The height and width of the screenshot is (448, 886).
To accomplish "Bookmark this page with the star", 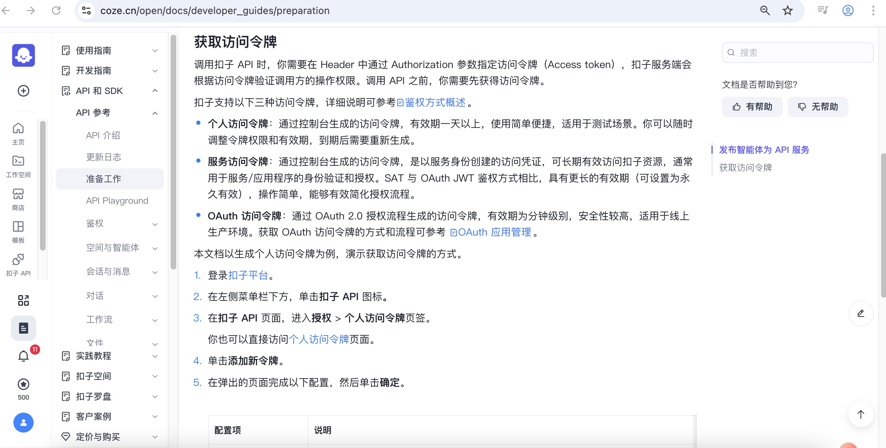I will tap(788, 11).
